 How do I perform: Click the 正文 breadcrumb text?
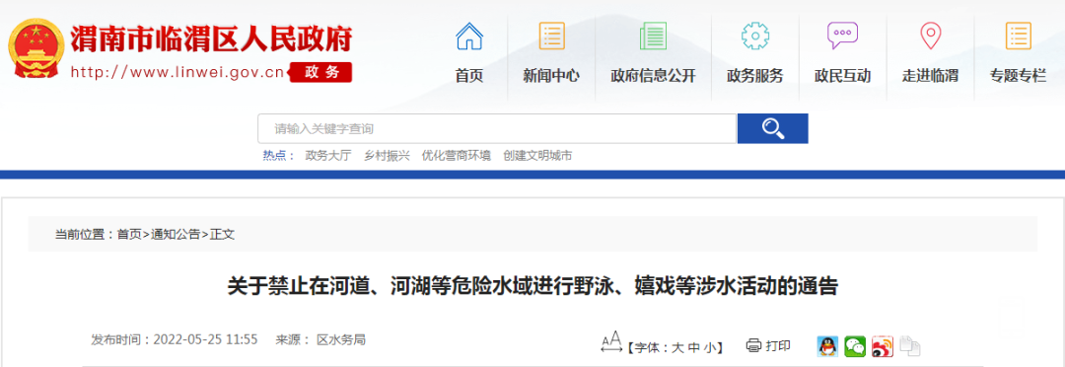[222, 235]
